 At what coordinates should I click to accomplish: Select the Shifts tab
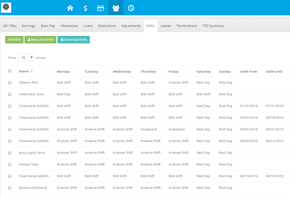(150, 26)
